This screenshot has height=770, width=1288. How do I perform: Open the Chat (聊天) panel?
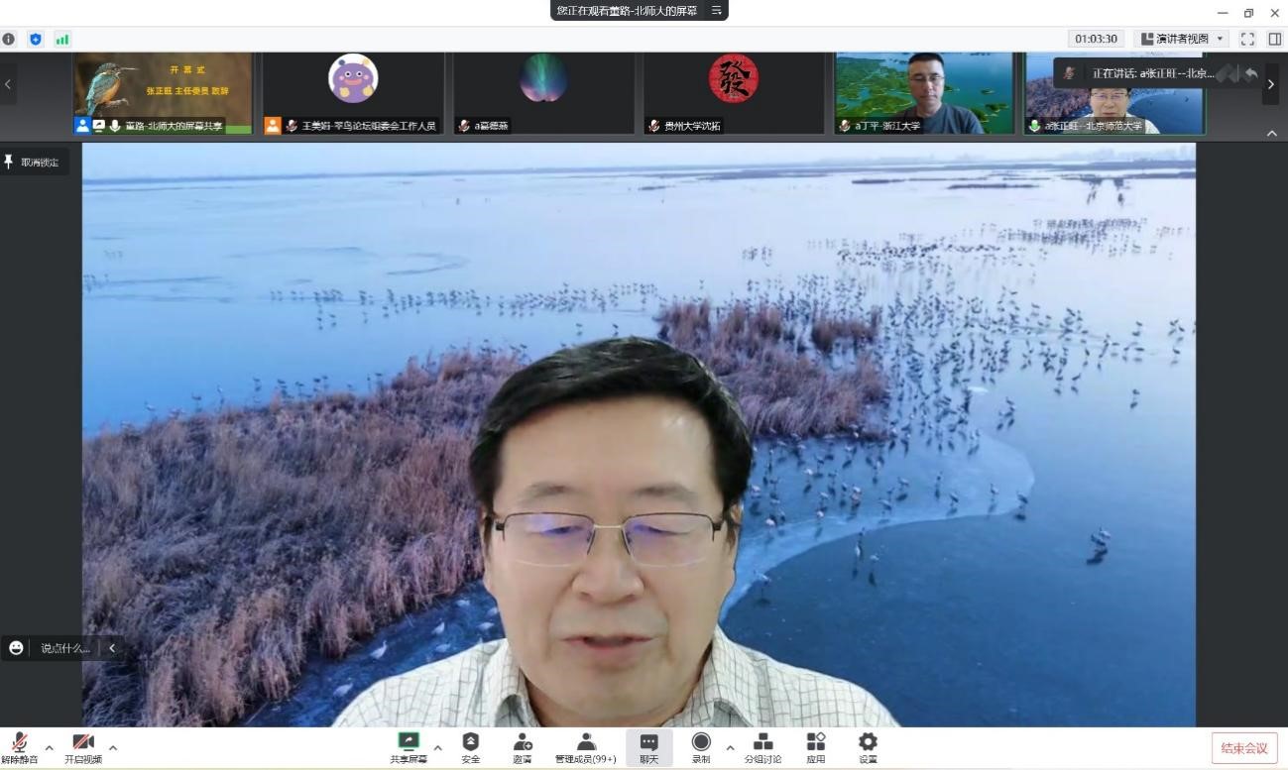pos(648,743)
